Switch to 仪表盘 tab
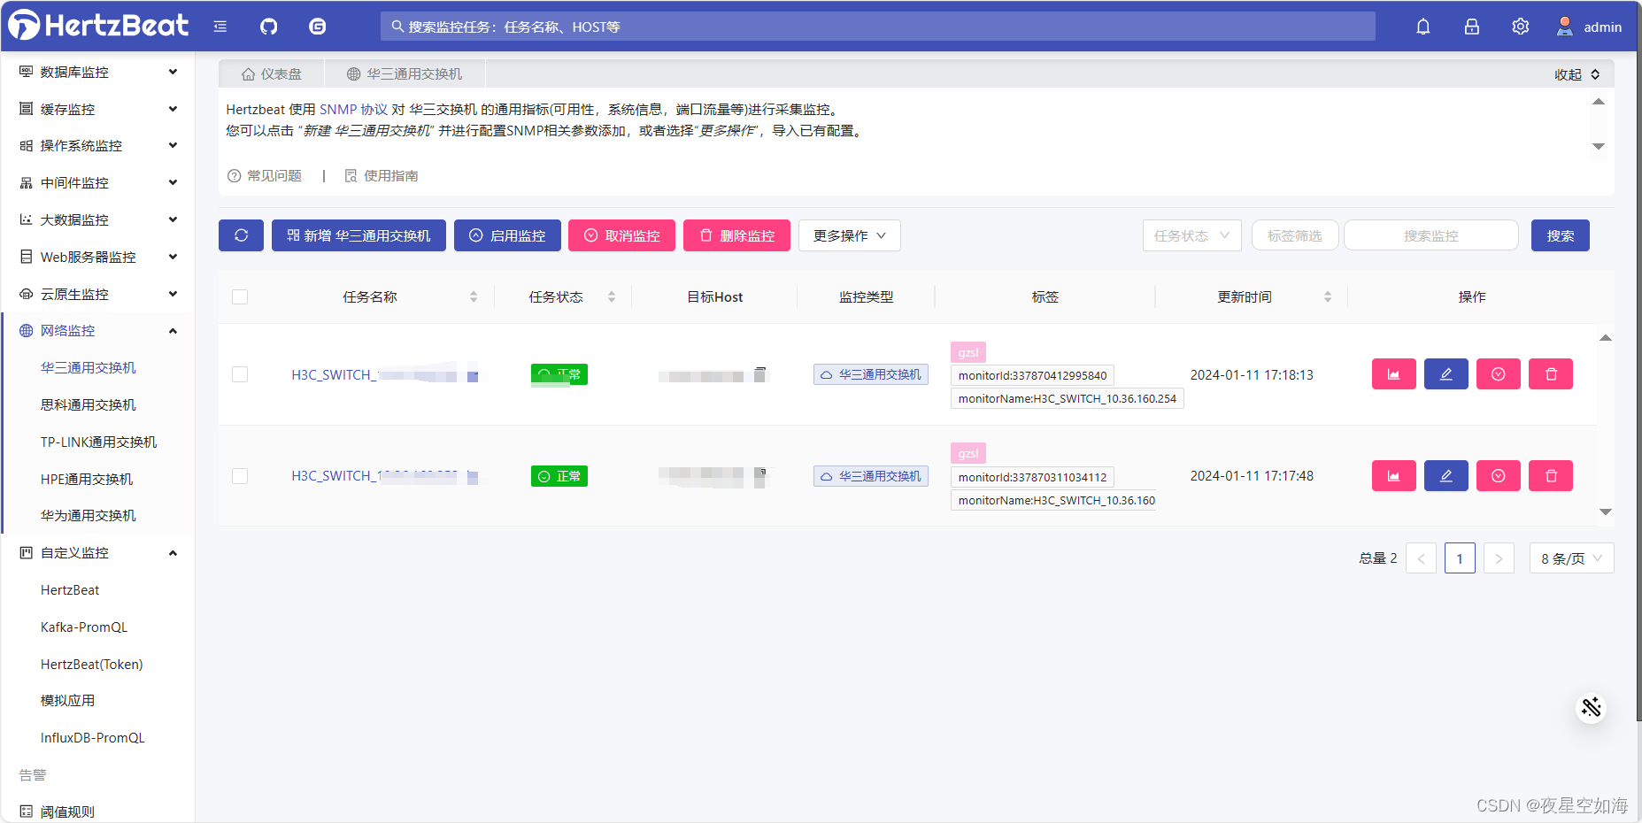 click(272, 74)
